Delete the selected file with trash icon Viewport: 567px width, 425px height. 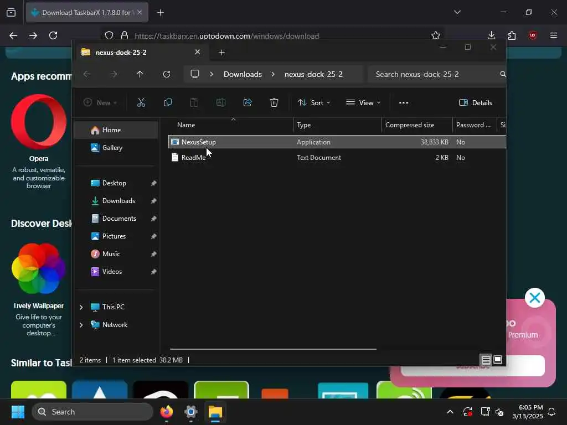pos(274,102)
